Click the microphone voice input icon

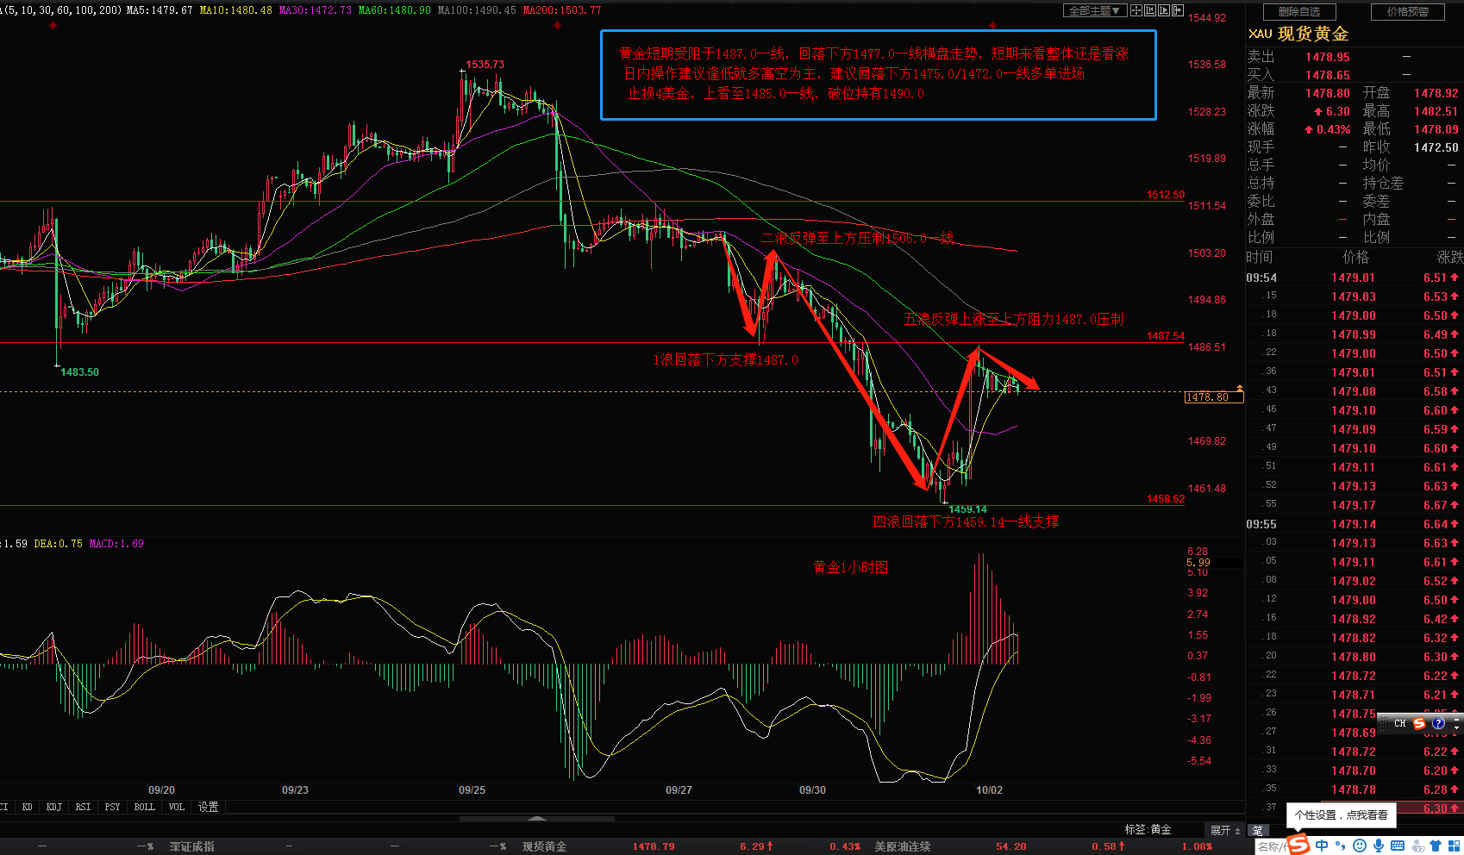pyautogui.click(x=1380, y=846)
